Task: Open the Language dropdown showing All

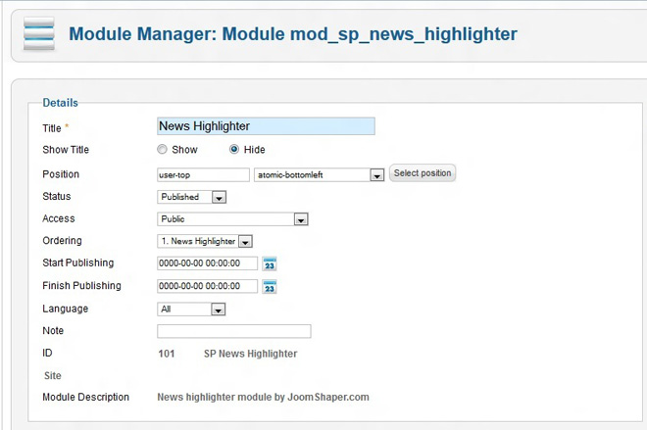Action: tap(219, 310)
